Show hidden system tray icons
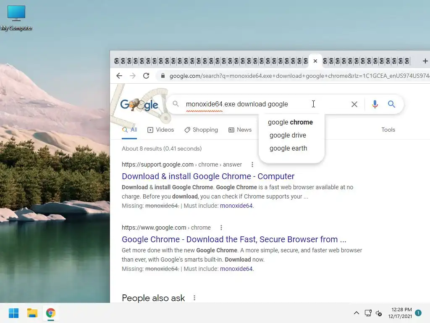 [356, 313]
